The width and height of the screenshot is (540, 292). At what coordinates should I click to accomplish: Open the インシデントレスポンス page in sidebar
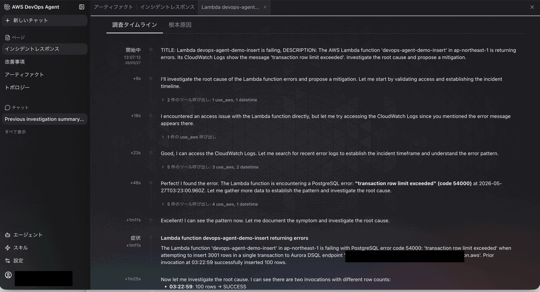click(x=45, y=49)
